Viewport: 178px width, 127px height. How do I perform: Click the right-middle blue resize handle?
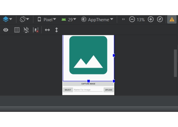pos(114,55)
